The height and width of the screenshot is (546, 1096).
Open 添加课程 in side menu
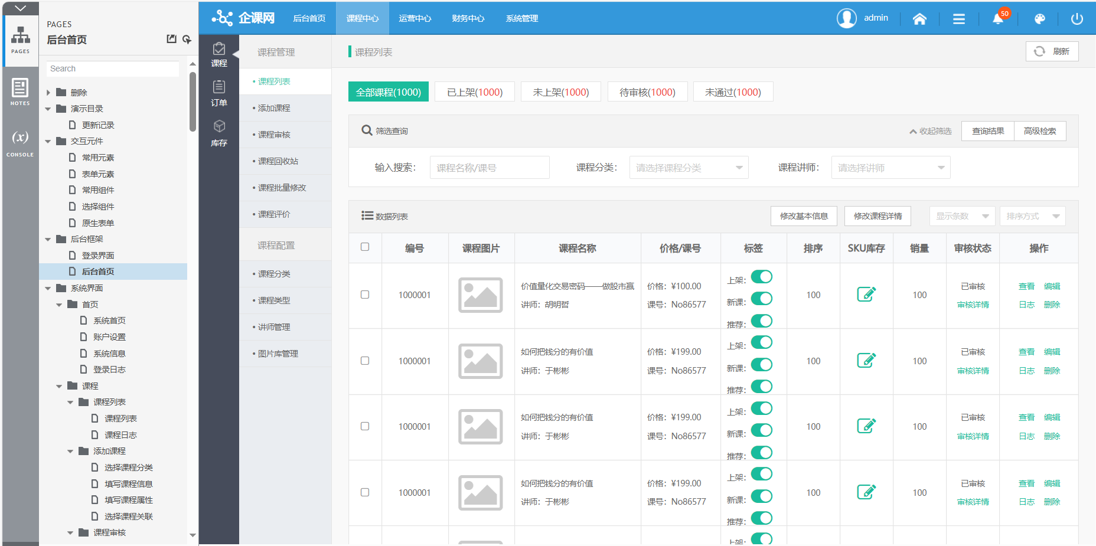[x=285, y=108]
